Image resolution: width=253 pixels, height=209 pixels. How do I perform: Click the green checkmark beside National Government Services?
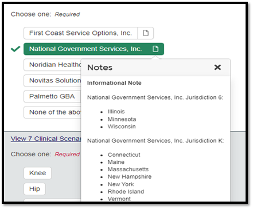[15, 49]
